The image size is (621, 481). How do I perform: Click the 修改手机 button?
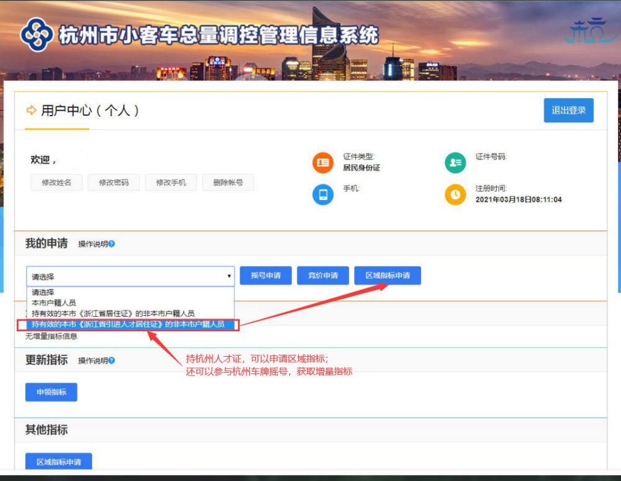[171, 182]
